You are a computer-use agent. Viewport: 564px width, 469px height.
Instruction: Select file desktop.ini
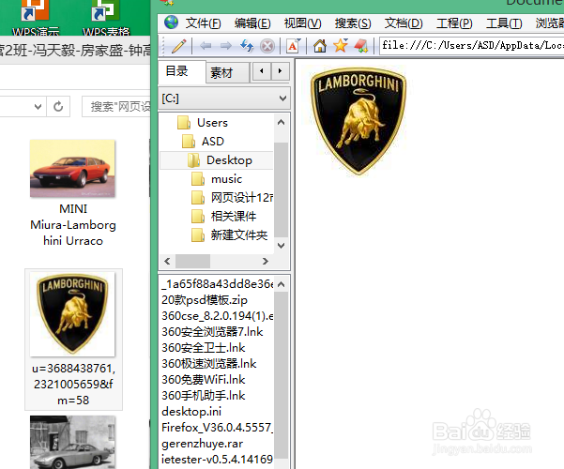pyautogui.click(x=191, y=412)
